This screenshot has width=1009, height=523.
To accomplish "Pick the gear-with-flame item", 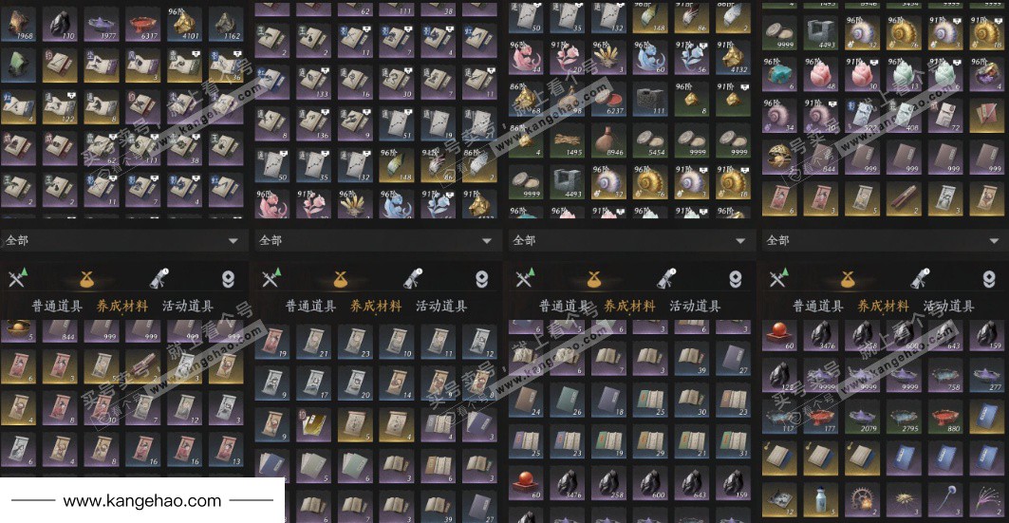I will (861, 500).
